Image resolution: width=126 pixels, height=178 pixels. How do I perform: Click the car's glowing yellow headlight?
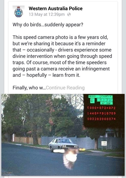[x=82, y=150]
